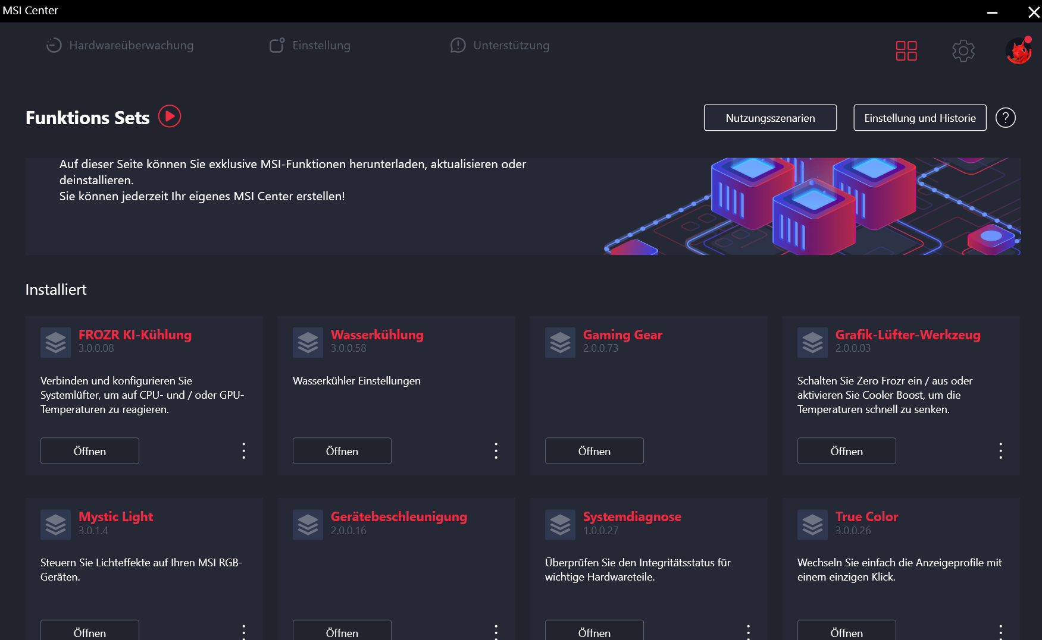Click the True Color layers icon
Viewport: 1042px width, 640px height.
click(x=813, y=525)
